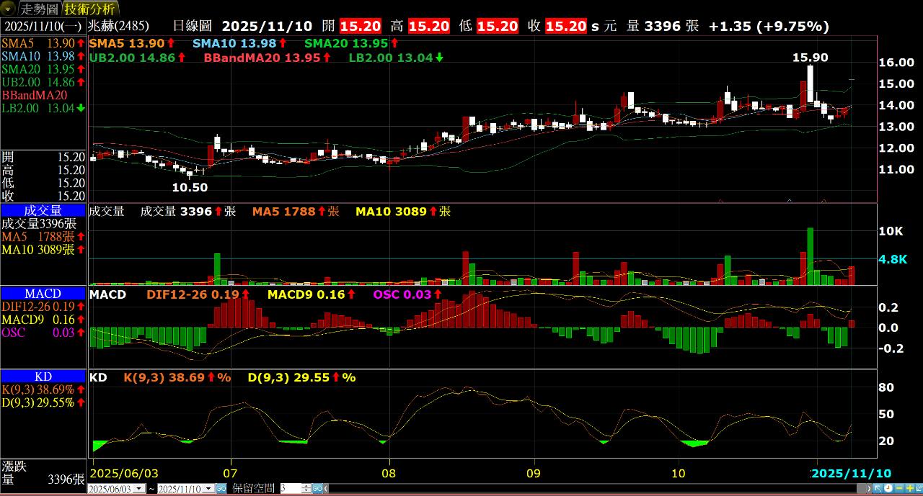
Task: Click MA5 1788 張 in volume legend
Action: point(296,212)
